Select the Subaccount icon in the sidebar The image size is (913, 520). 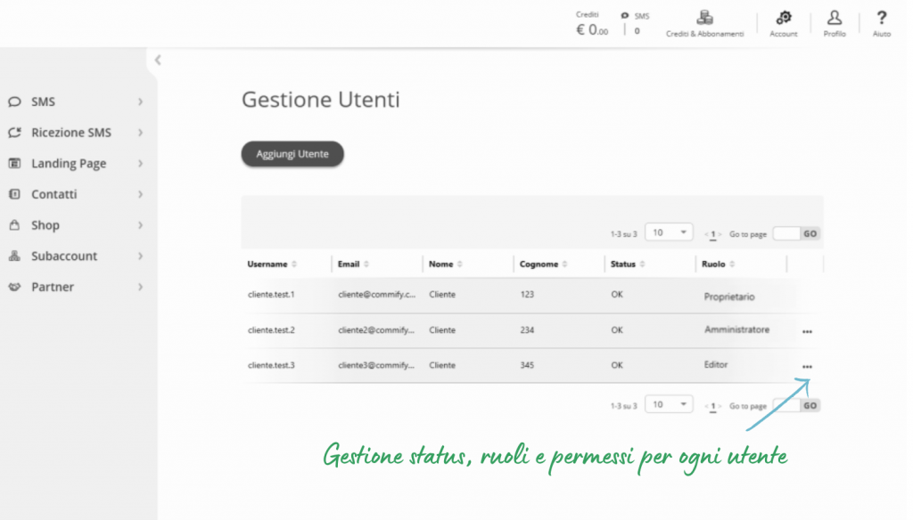point(14,256)
